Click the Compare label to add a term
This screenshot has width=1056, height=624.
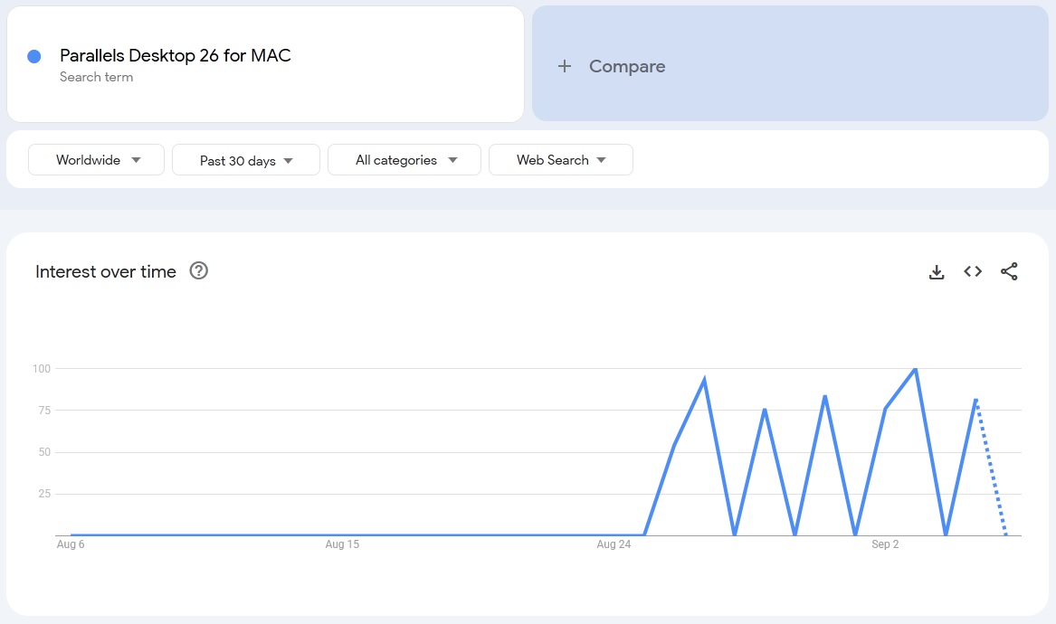(x=627, y=66)
